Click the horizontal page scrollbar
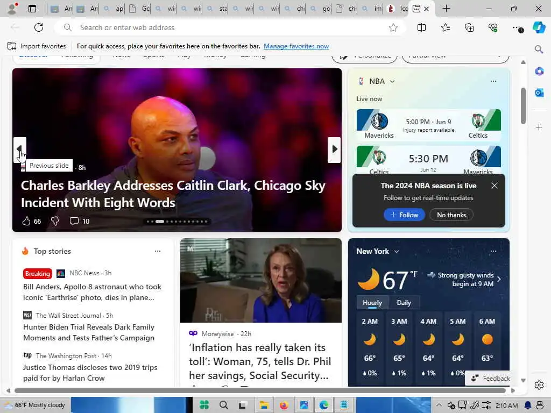This screenshot has height=413, width=551. pos(260,390)
